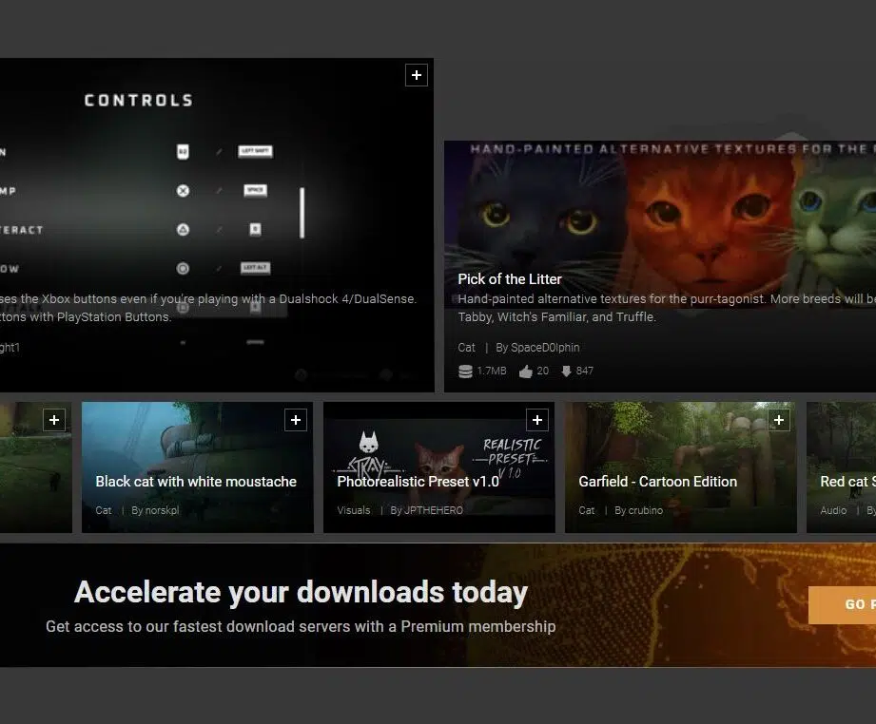Open the Red cat mod title
Image resolution: width=876 pixels, height=724 pixels.
pyautogui.click(x=847, y=481)
